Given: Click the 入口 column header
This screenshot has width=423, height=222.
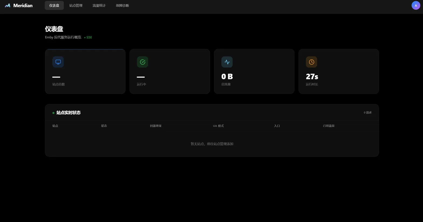Looking at the screenshot, I should pos(277,126).
